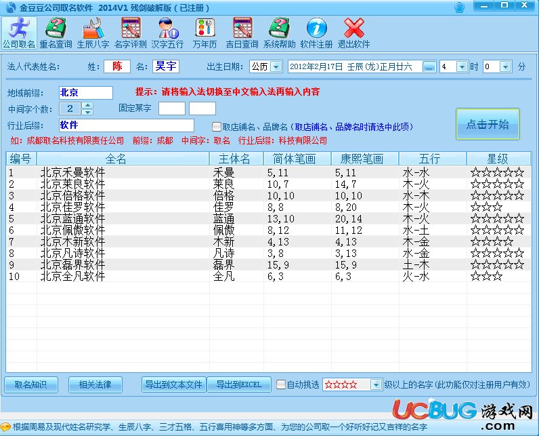This screenshot has width=539, height=436.
Task: Open the 汉字五行 tool
Action: coord(167,33)
